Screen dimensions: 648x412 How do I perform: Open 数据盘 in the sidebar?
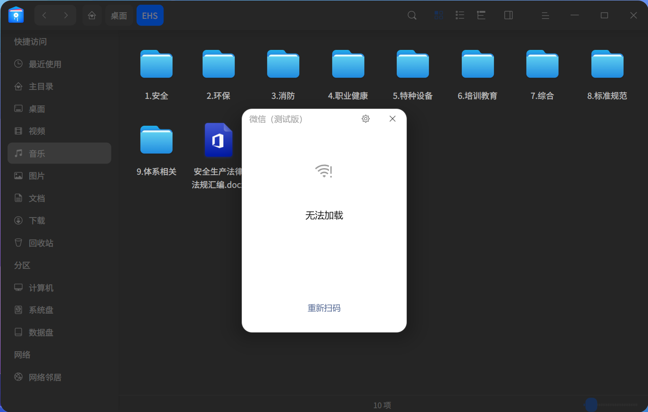[x=59, y=332]
